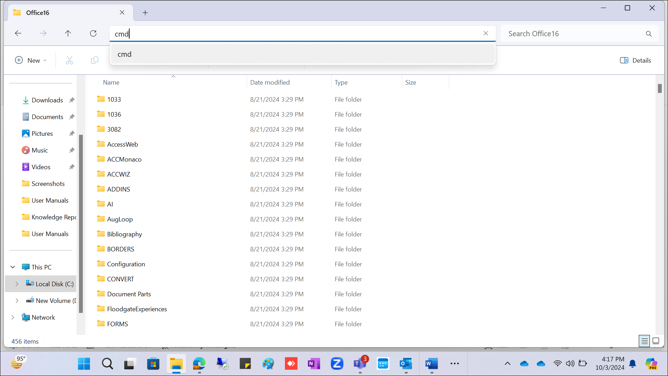
Task: Collapse the This PC tree node
Action: [13, 267]
